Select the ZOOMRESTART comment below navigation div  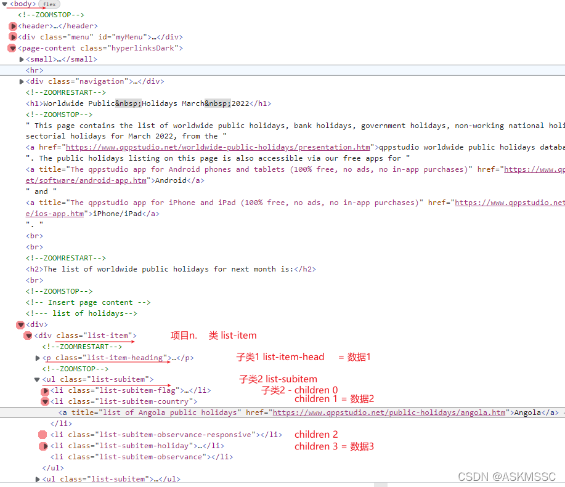[x=65, y=92]
